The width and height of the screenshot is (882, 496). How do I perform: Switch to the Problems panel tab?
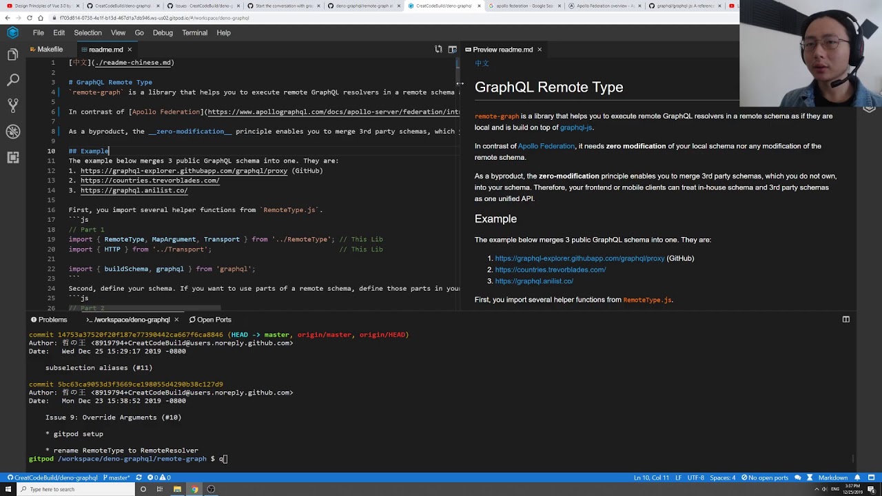tap(49, 320)
